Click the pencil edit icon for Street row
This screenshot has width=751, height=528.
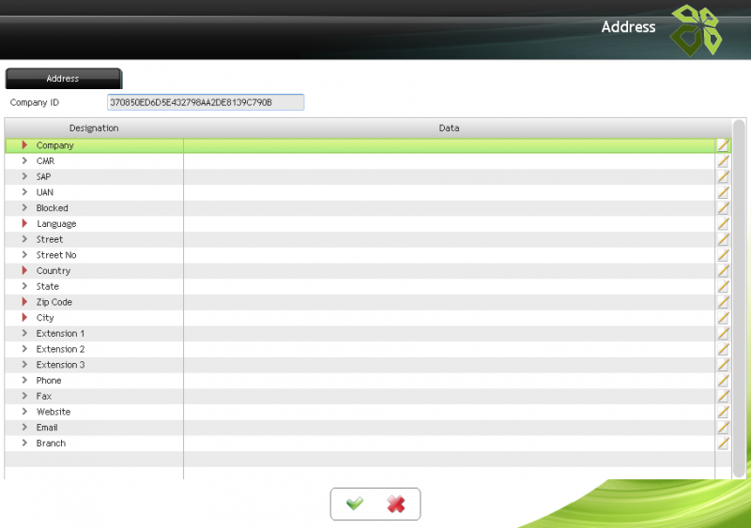(723, 239)
